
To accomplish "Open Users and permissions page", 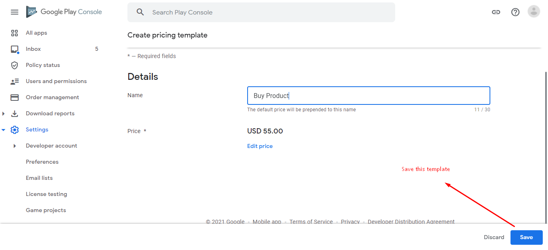I will [56, 81].
